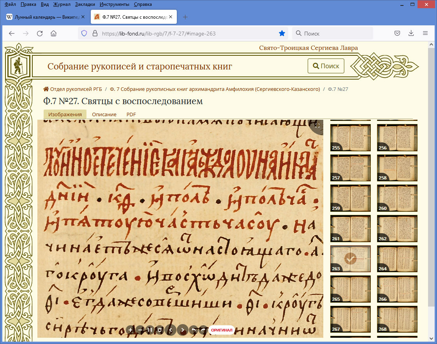437x344 pixels.
Task: Open thumbnail 264
Action: click(x=397, y=259)
